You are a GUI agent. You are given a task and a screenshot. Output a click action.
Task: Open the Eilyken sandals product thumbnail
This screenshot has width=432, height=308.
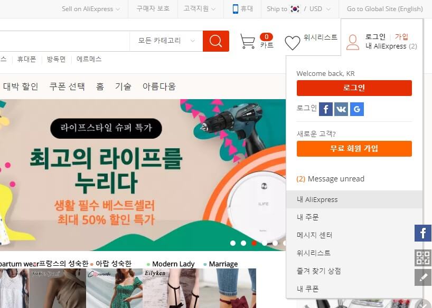coord(171,288)
